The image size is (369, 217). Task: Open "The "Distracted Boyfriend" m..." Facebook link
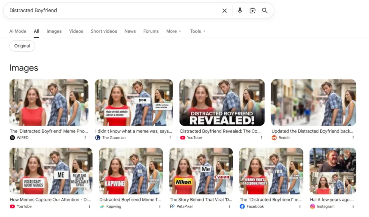(271, 200)
